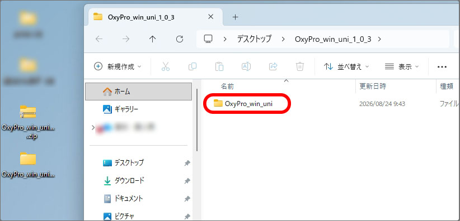The height and width of the screenshot is (221, 460).
Task: Select the OxyPro_win_uni folder in file list
Action: coord(243,103)
